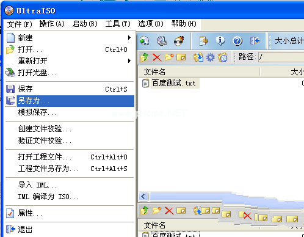Click the make CD/DVD image toolbar icon
Image resolution: width=304 pixels, height=237 pixels.
click(162, 41)
